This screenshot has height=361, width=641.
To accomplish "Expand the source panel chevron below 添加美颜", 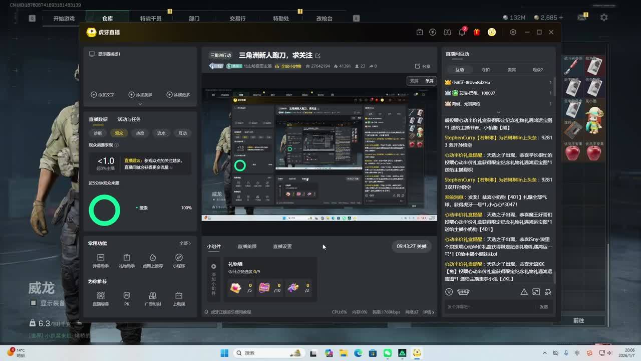I will (x=140, y=104).
